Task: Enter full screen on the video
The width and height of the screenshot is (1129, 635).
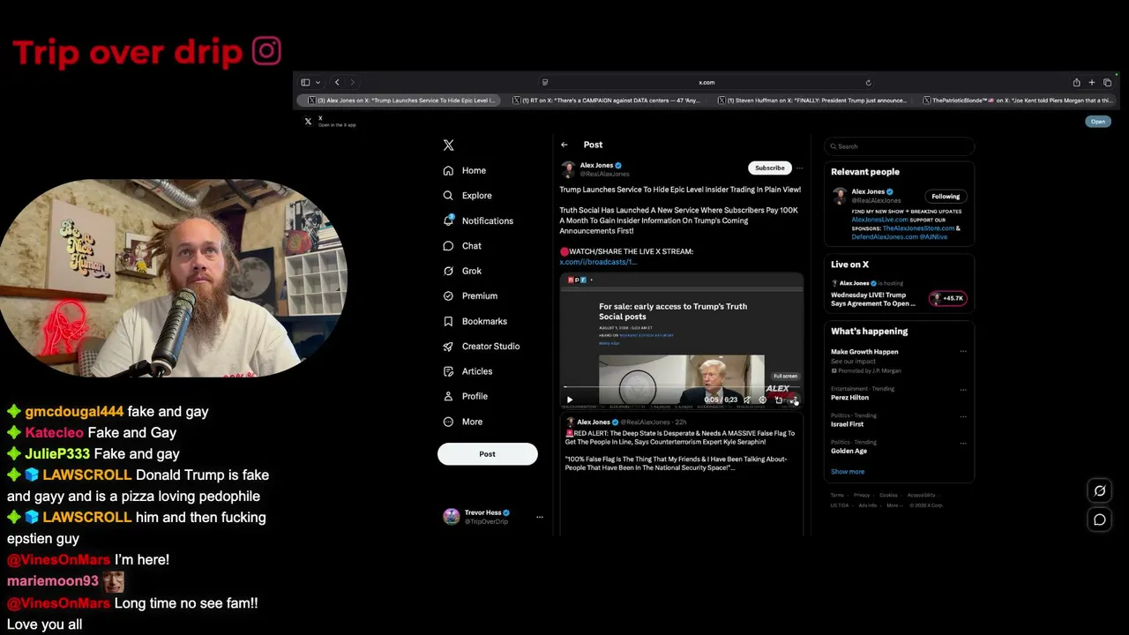Action: (794, 400)
